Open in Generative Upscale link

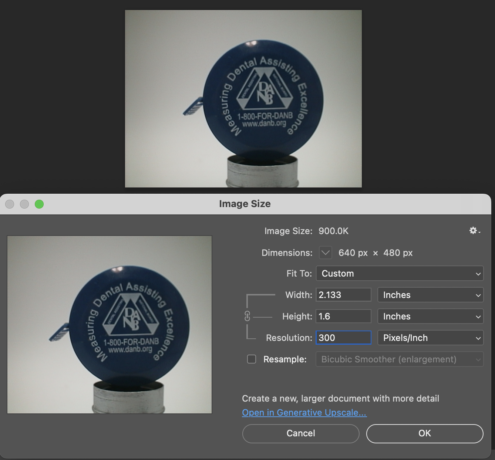[304, 412]
